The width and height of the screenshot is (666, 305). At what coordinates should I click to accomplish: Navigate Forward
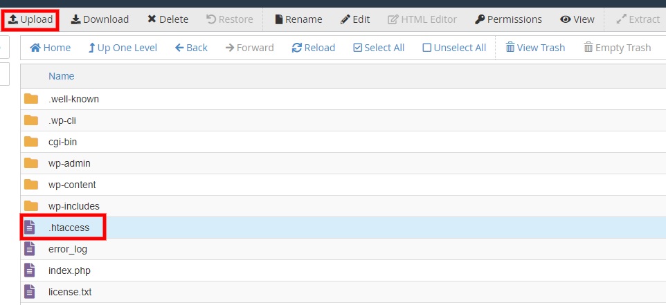[x=250, y=48]
